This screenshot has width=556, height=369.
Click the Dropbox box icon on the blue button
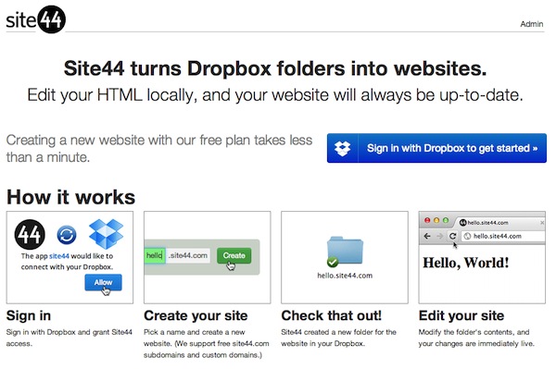coord(342,148)
